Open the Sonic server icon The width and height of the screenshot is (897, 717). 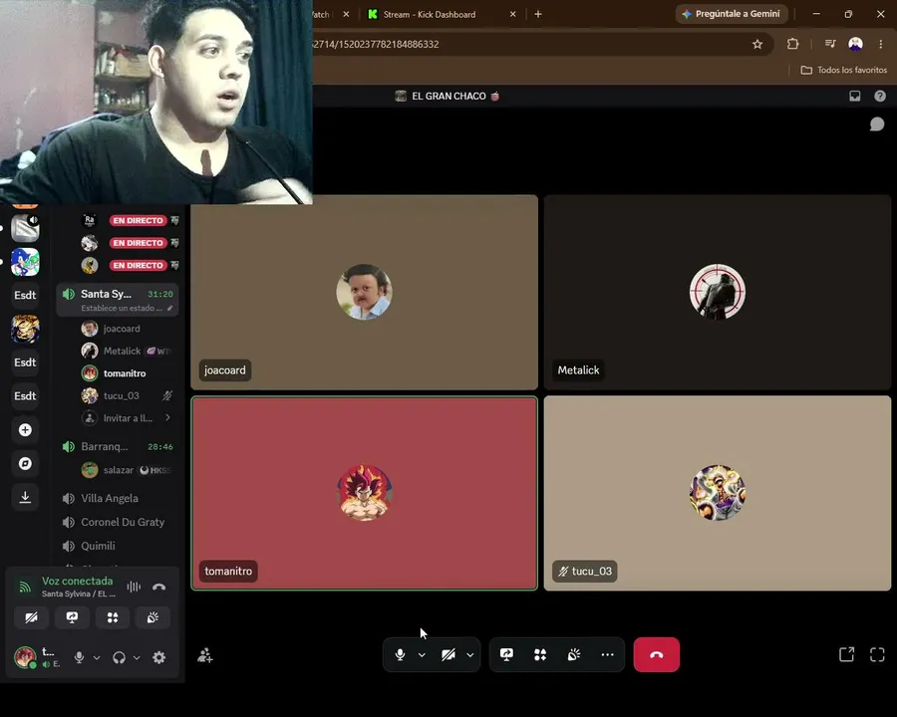tap(25, 262)
